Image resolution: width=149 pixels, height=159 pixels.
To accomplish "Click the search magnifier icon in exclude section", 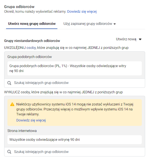I will tap(9, 152).
